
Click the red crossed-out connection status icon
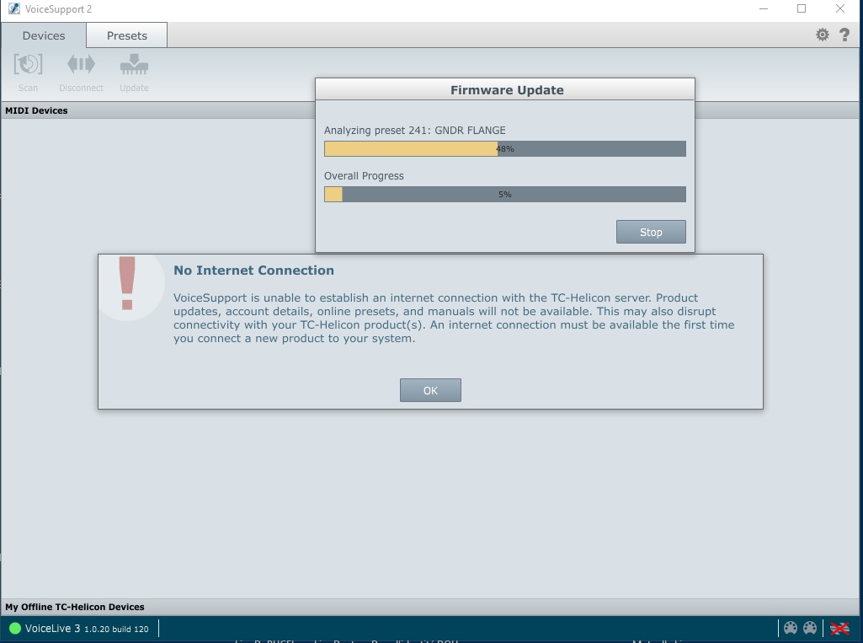[839, 628]
